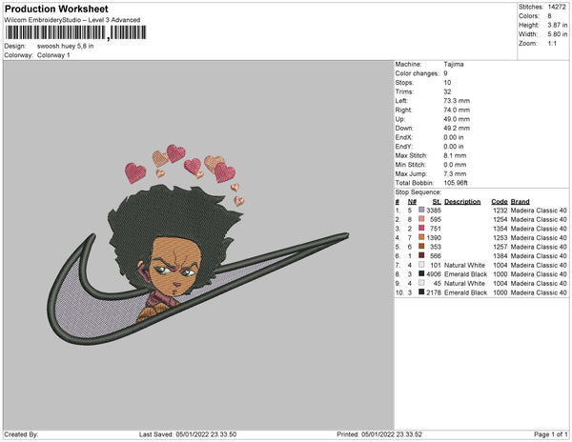Click the brown swatch in stop row 5
572x442 pixels.
pos(421,247)
